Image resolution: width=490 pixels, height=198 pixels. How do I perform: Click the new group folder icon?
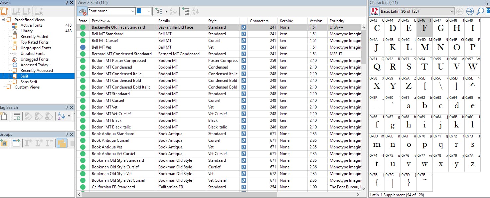4,143
